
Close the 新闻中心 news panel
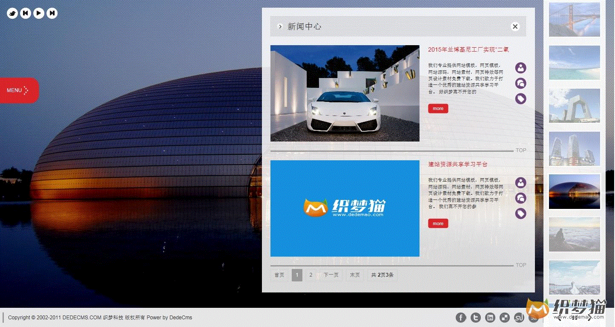515,26
